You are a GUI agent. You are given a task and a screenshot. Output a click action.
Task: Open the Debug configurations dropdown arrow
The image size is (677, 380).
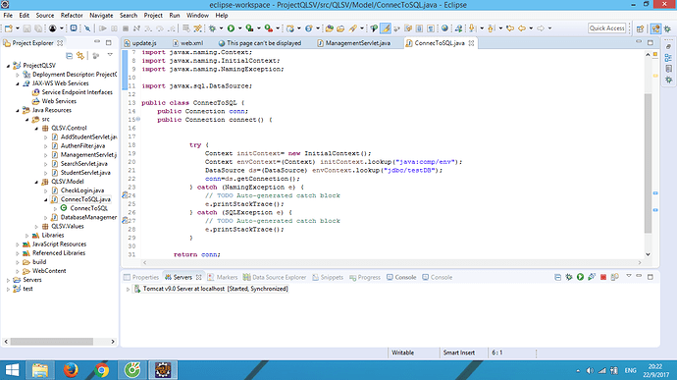coord(221,28)
